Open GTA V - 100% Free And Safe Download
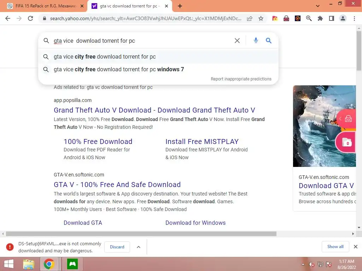362x271 pixels. click(x=117, y=185)
